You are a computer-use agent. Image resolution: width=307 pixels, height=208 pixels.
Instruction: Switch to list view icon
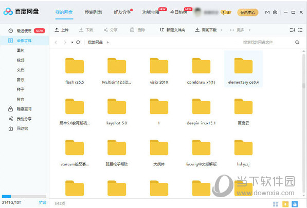tap(300, 30)
